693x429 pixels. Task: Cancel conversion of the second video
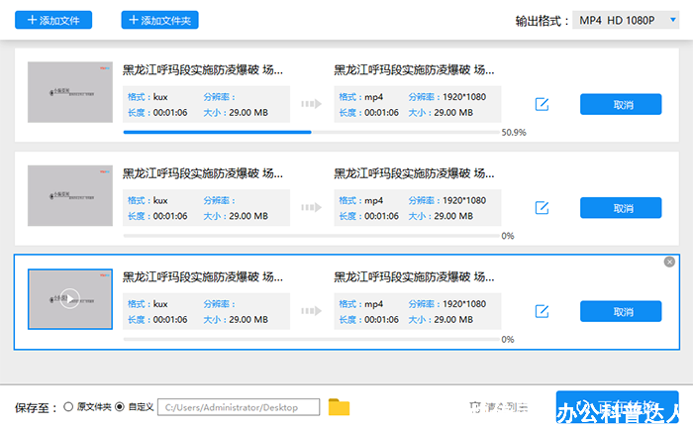[621, 208]
